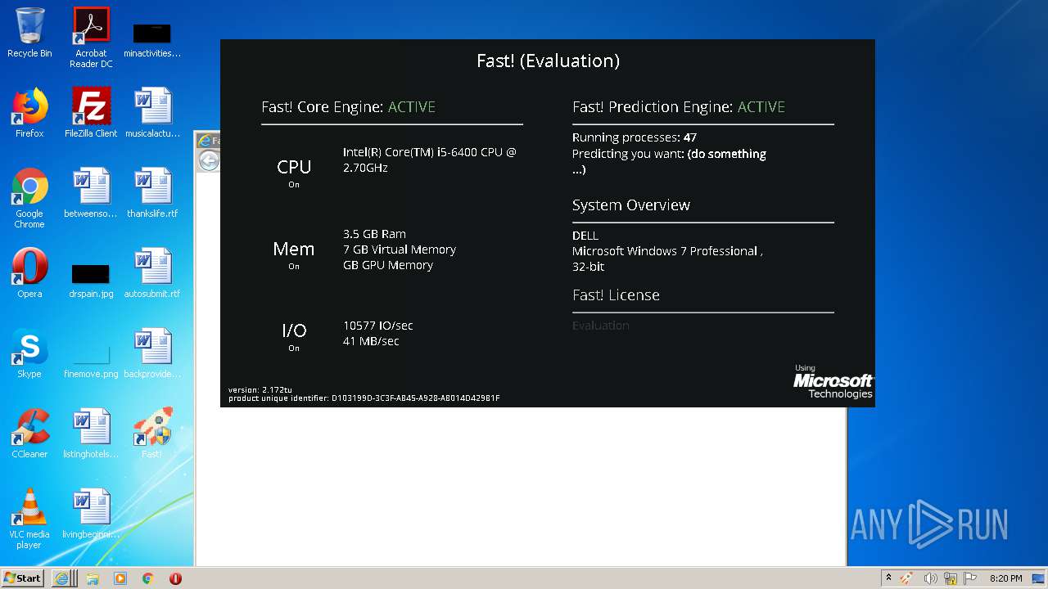1048x589 pixels.
Task: Launch VLC media player shortcut
Action: click(x=29, y=519)
